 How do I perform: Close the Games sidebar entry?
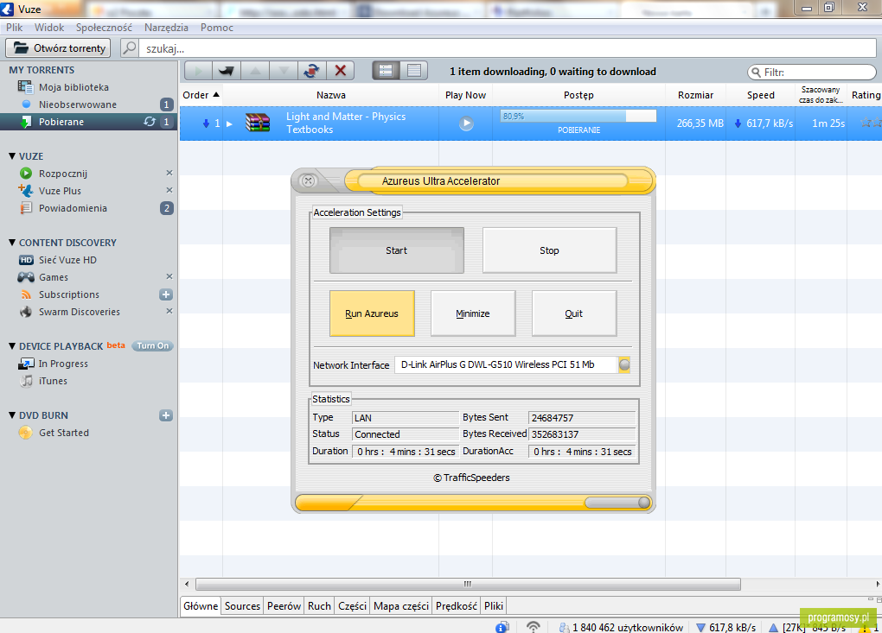click(x=169, y=276)
